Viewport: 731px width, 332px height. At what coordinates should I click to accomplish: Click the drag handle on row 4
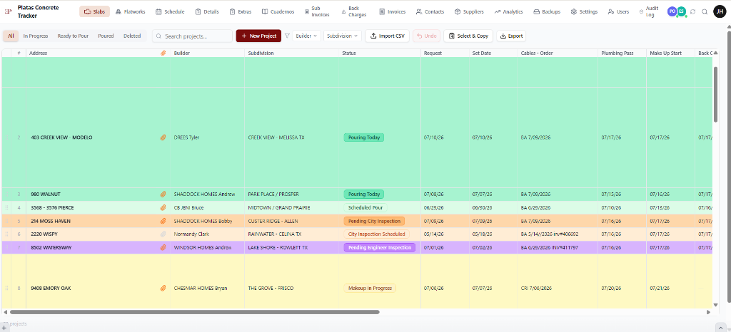(x=6, y=208)
